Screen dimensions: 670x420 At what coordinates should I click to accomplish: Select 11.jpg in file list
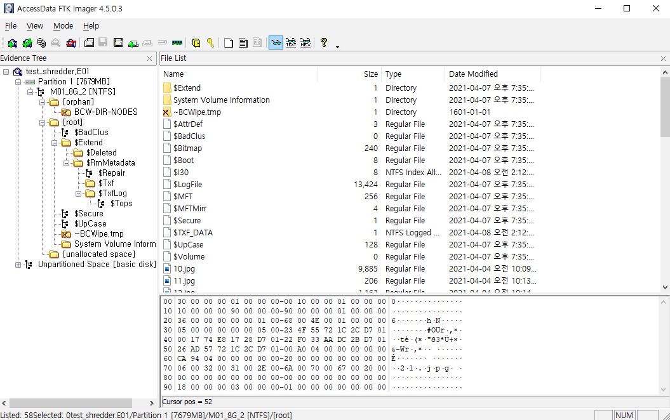[184, 281]
